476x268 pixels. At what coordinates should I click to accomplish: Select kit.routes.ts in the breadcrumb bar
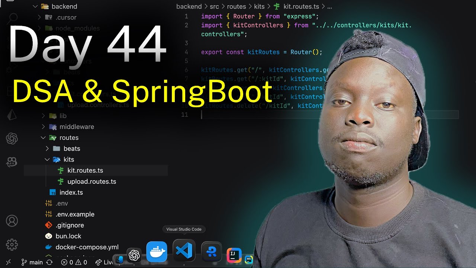(300, 6)
